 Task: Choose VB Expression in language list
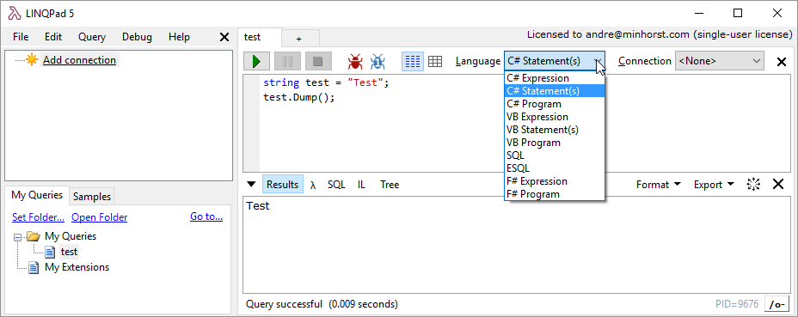click(555, 117)
